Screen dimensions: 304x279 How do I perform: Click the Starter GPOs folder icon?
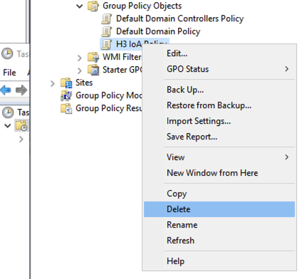[x=93, y=70]
